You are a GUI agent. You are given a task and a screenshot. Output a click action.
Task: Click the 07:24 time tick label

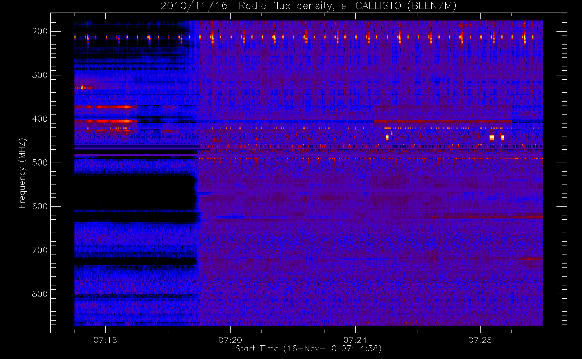tap(355, 340)
